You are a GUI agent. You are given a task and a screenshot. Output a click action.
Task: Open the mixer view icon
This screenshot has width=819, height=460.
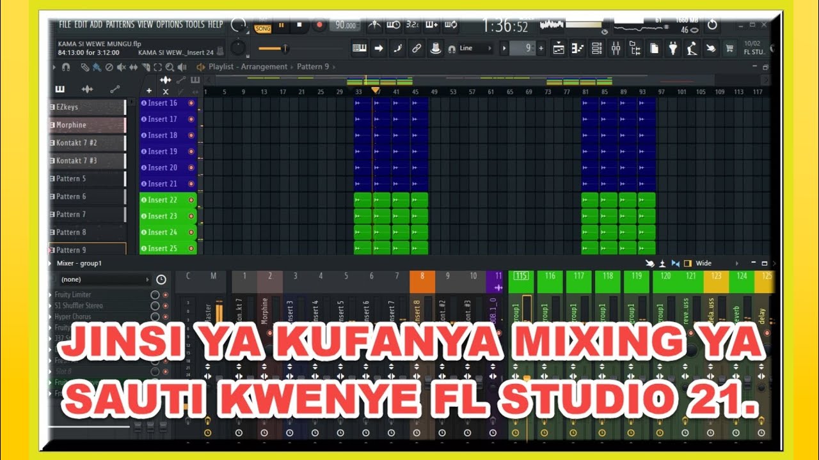click(616, 48)
